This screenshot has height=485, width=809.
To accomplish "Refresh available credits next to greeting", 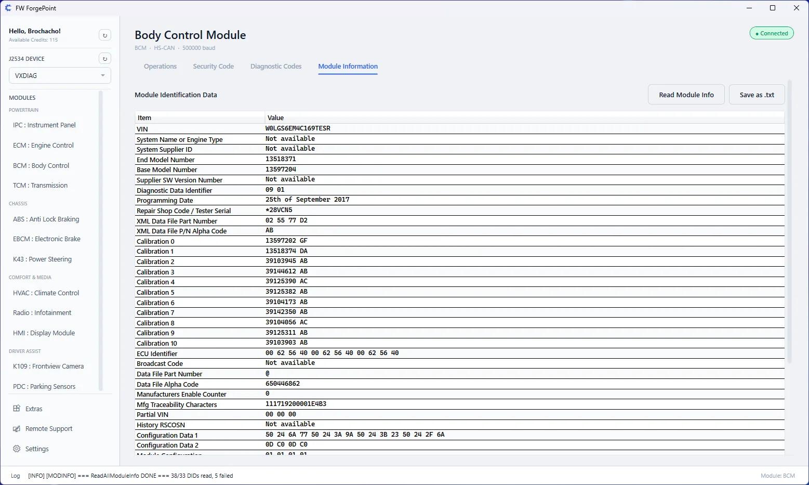I will click(x=105, y=35).
